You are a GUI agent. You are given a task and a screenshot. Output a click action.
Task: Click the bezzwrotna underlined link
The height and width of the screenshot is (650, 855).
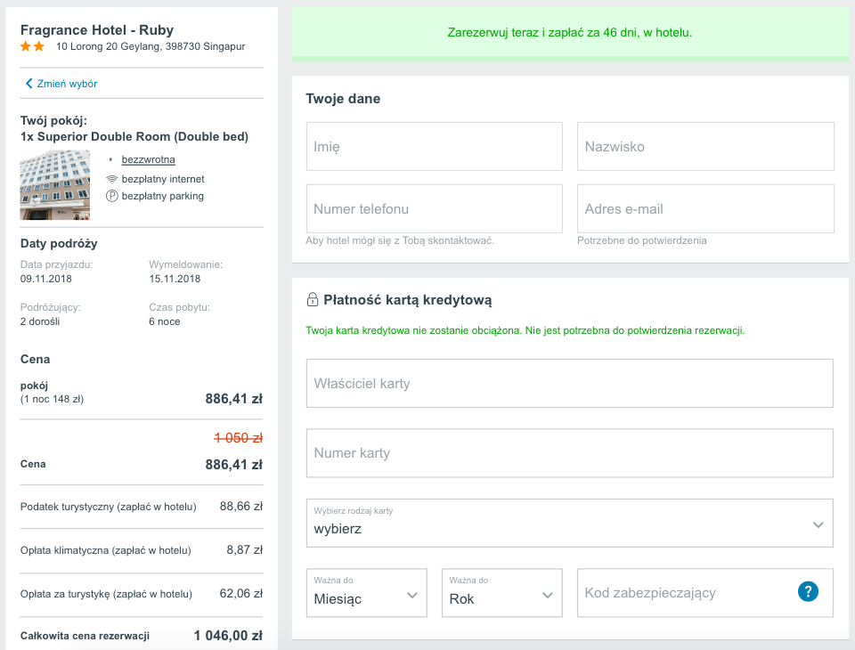[148, 159]
